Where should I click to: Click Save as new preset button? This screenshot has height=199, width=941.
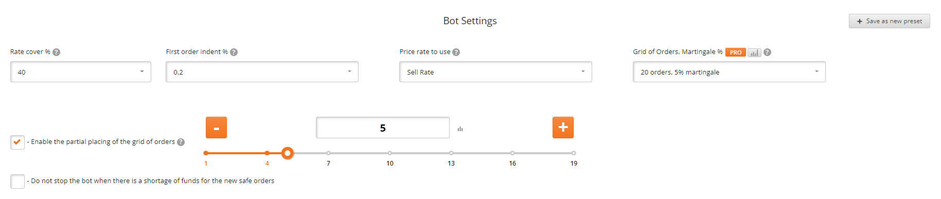tap(890, 21)
